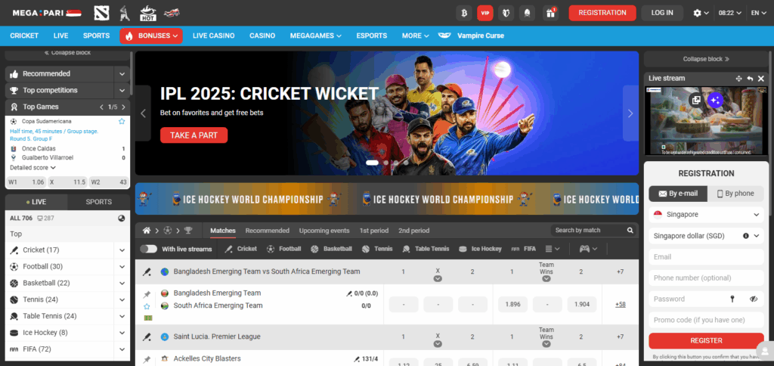Move the Live stream panel

click(x=739, y=79)
